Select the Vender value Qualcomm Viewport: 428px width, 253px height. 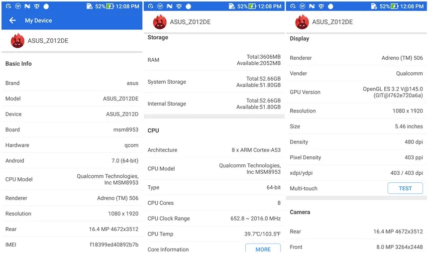coord(409,74)
